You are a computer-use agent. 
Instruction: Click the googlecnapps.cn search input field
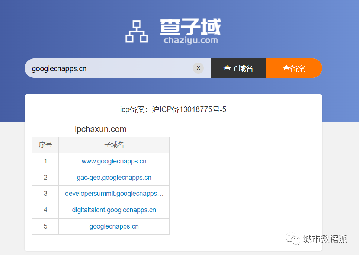coord(118,68)
